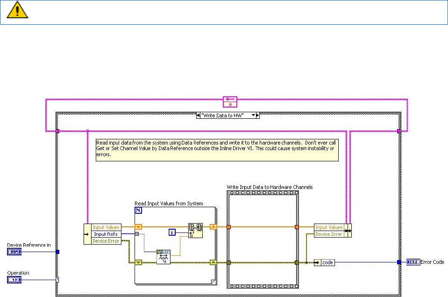Select the Operation enum terminal
Screen dimensions: 448x297
click(14, 280)
